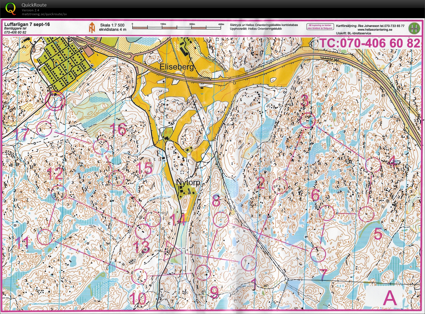Screen dimensions: 425x314
Task: Click control number 7
Action: pyautogui.click(x=323, y=274)
